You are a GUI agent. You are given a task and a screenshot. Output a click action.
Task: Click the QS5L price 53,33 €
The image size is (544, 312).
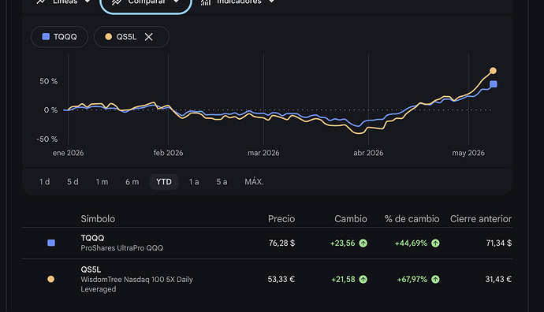point(281,279)
